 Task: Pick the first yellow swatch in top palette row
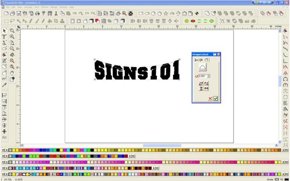coord(14,150)
